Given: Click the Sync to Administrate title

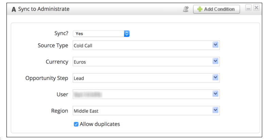Looking at the screenshot, I should [x=44, y=9].
